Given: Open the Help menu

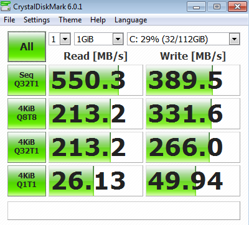Looking at the screenshot, I should [98, 20].
